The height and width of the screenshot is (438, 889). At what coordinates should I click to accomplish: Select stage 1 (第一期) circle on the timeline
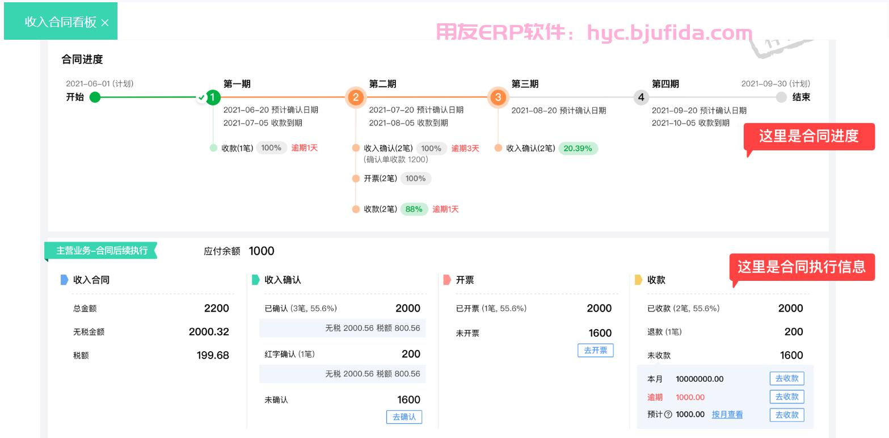[213, 98]
